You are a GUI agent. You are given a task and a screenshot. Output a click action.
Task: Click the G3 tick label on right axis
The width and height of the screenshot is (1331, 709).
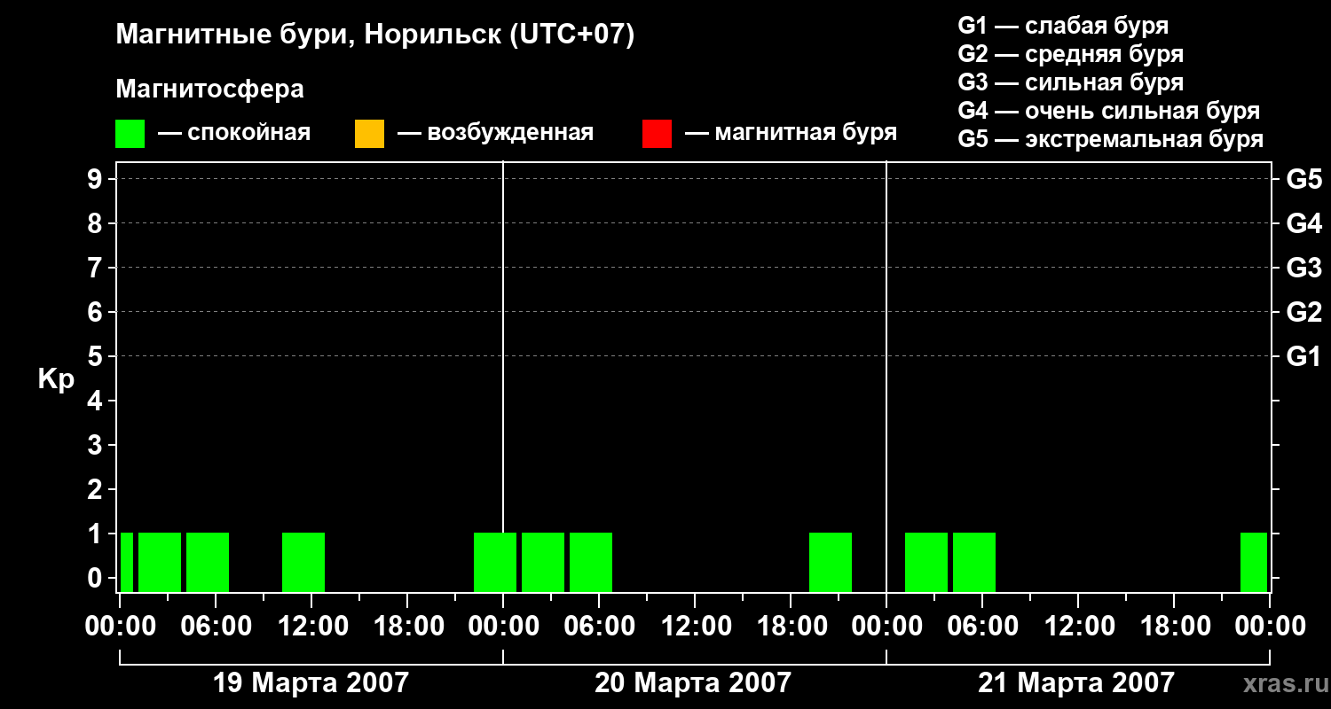pyautogui.click(x=1303, y=268)
